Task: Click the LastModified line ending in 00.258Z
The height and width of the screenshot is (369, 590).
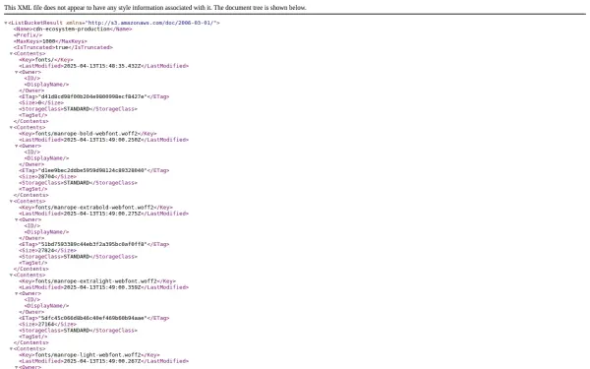Action: point(104,140)
